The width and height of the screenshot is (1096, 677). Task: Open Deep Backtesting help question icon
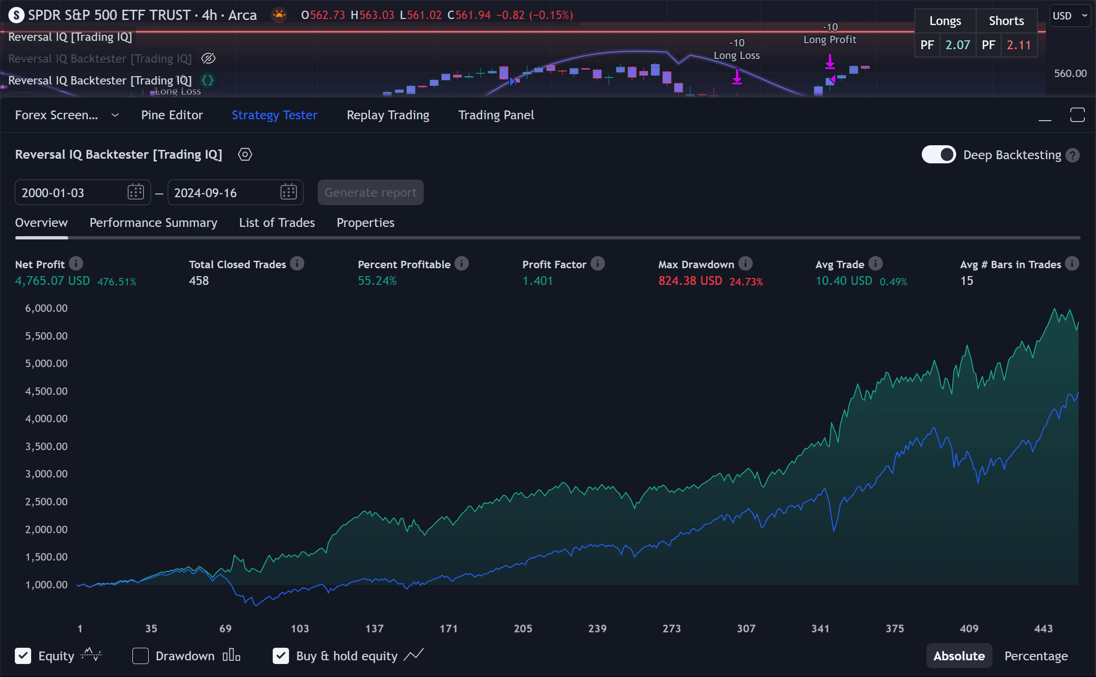click(x=1073, y=155)
